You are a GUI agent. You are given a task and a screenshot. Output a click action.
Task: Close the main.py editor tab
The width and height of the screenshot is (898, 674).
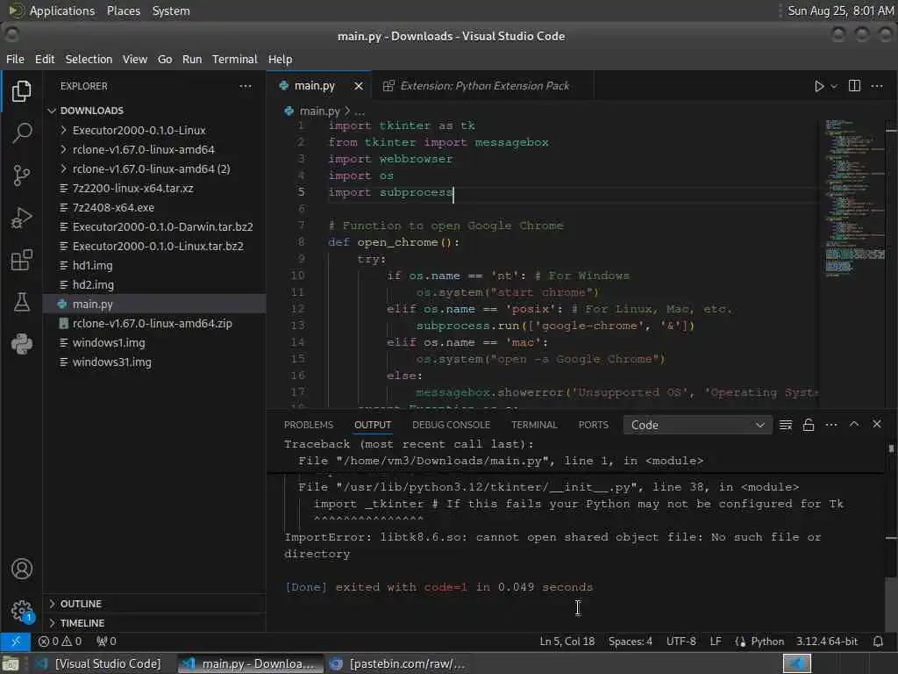359,86
